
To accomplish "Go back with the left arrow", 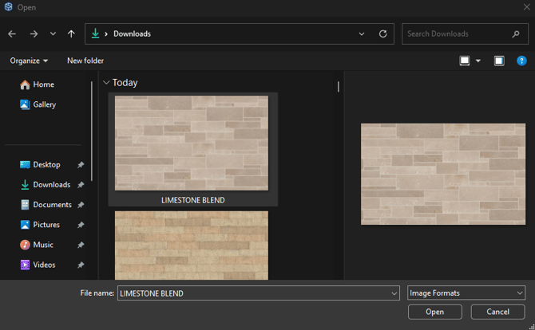I will 12,33.
